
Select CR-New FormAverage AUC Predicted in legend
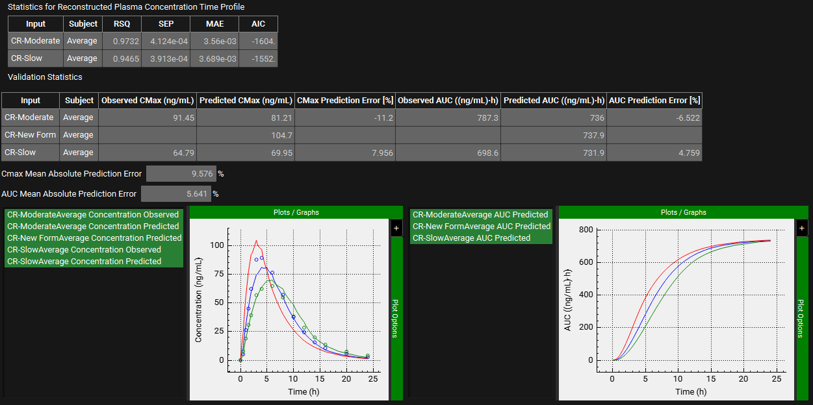click(482, 227)
